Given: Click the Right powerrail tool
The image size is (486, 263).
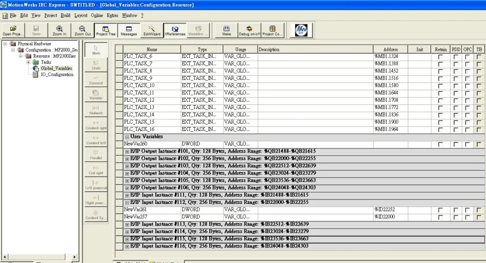Looking at the screenshot, I should (x=96, y=200).
